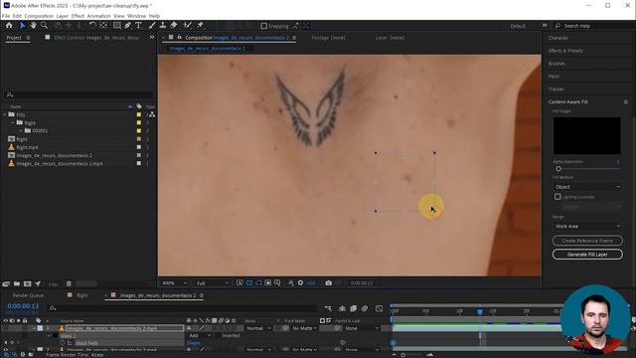636x358 pixels.
Task: Toggle the Inverted checkbox for Mask 1
Action: pyautogui.click(x=219, y=336)
